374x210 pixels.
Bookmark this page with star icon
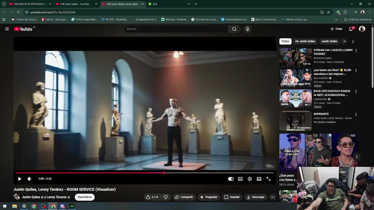tap(328, 12)
